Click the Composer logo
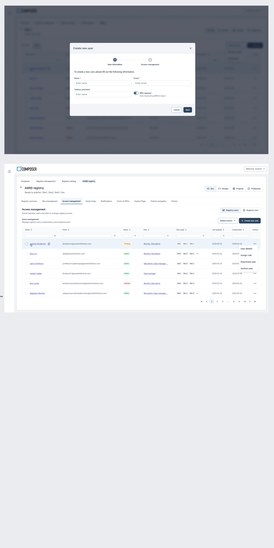Viewport: 274px width, 548px height. tap(27, 169)
